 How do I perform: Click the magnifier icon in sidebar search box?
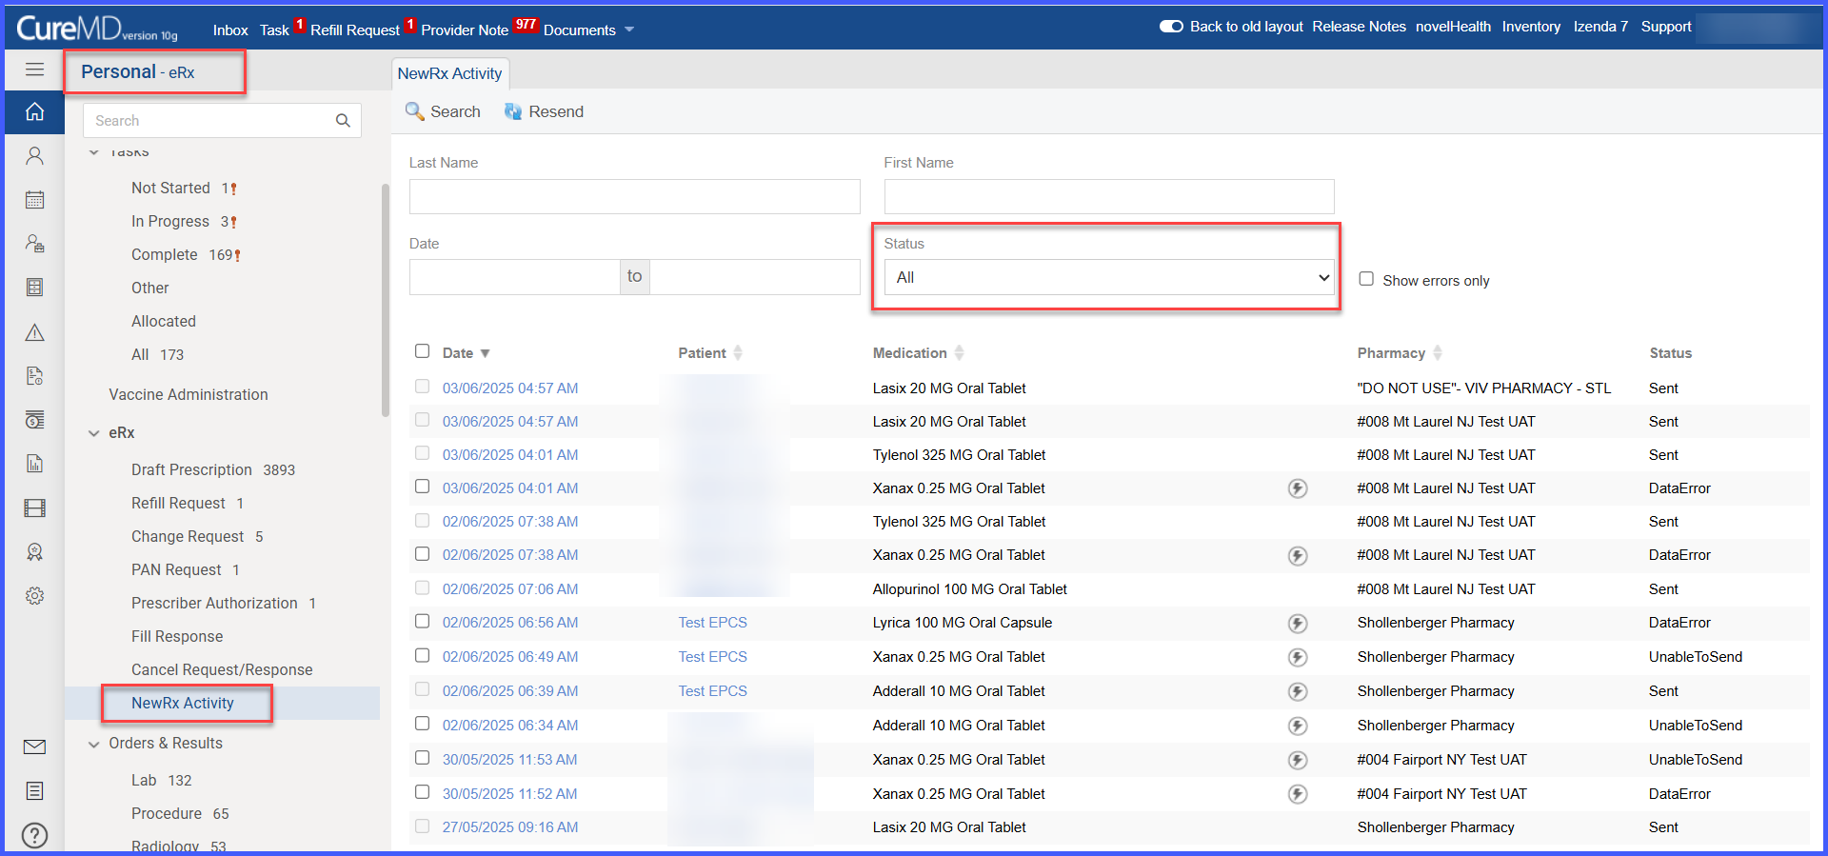(x=343, y=121)
